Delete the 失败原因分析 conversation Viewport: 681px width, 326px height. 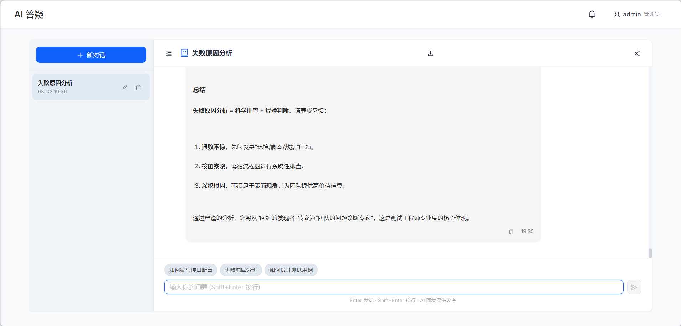click(138, 88)
